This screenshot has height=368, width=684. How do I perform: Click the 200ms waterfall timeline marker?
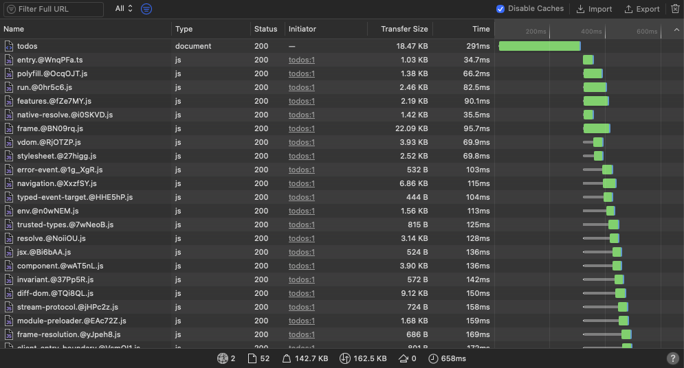click(536, 32)
